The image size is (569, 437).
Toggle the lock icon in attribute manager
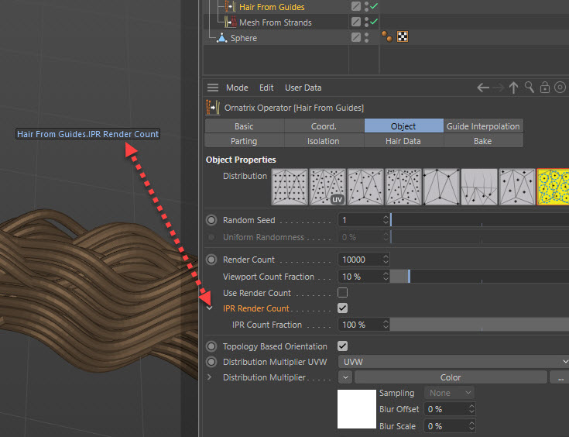(545, 88)
